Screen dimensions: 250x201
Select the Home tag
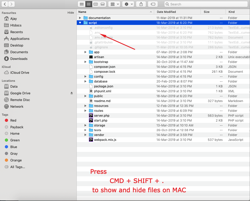[15, 134]
